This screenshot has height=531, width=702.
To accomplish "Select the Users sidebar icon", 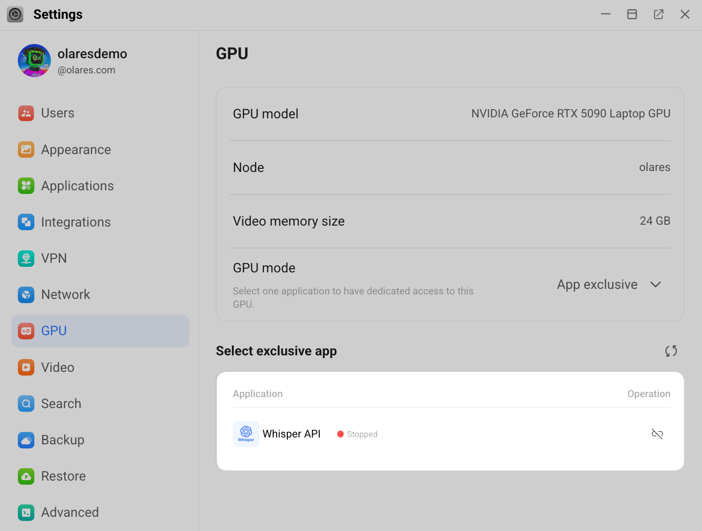I will click(26, 113).
